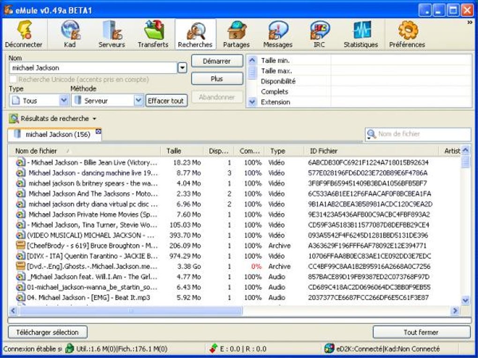Click the archive icon of CheefBrody row
478x358 pixels.
pyautogui.click(x=21, y=245)
